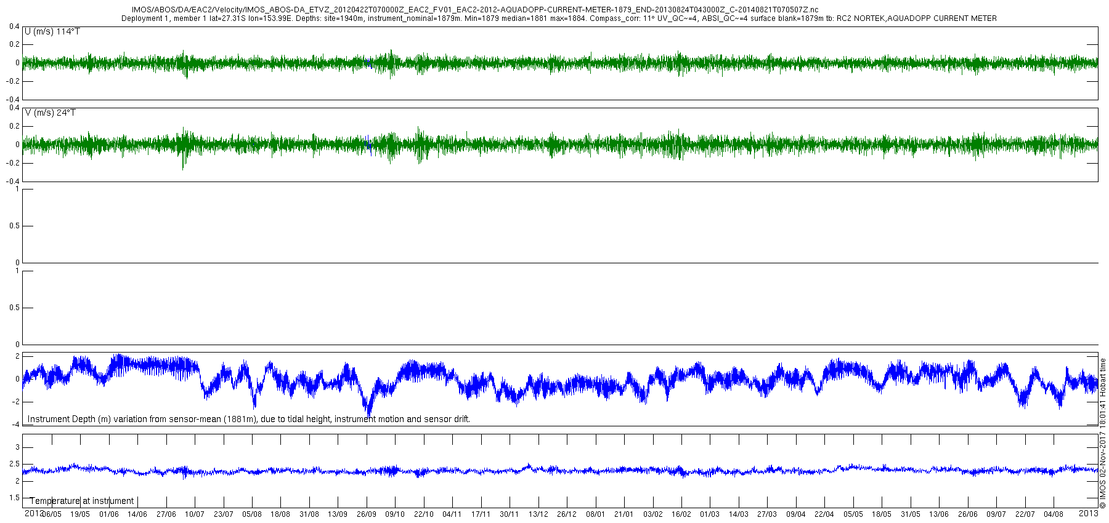Click the '26/06' date tick label
Screen dimensions: 1109x523
tap(968, 514)
